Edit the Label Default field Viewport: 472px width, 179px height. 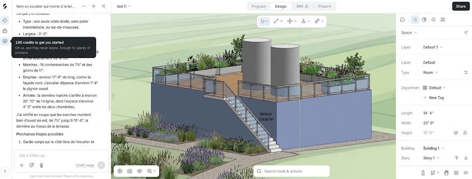pyautogui.click(x=429, y=63)
